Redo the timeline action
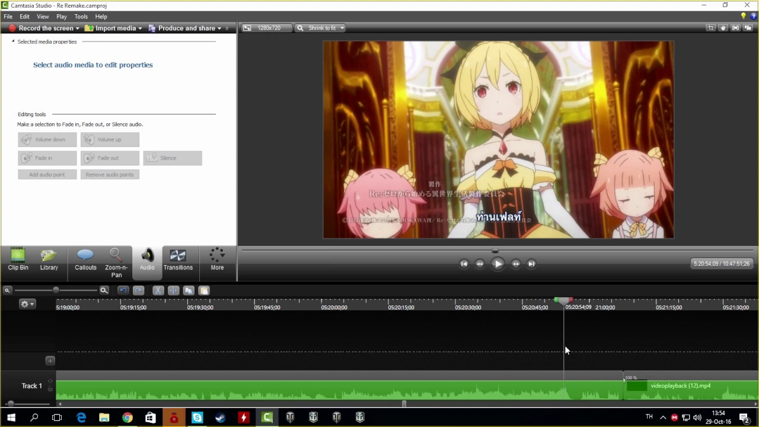 [138, 291]
